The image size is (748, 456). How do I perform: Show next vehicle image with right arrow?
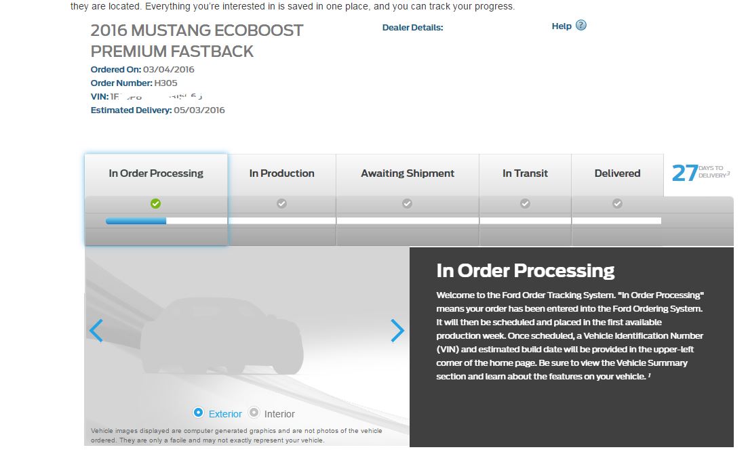tap(397, 330)
